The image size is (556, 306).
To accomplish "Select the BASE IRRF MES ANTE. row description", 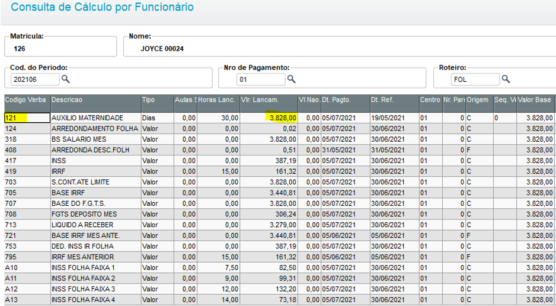I will [x=85, y=235].
